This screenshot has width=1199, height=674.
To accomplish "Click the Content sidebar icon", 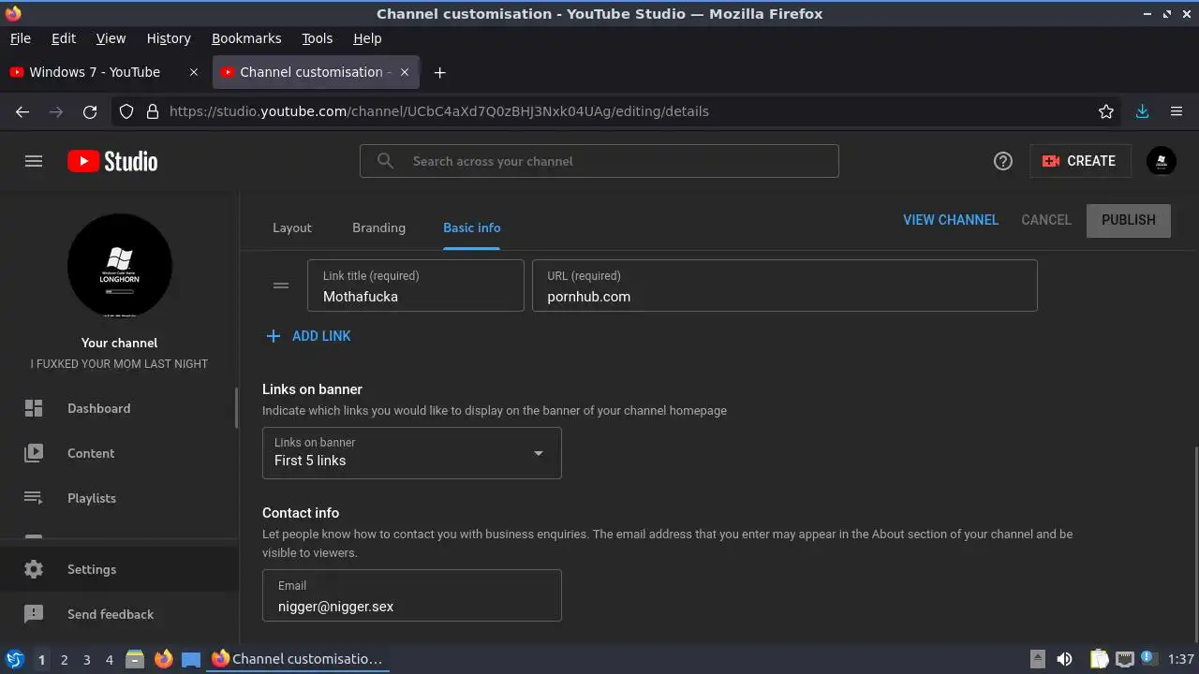I will click(x=34, y=453).
